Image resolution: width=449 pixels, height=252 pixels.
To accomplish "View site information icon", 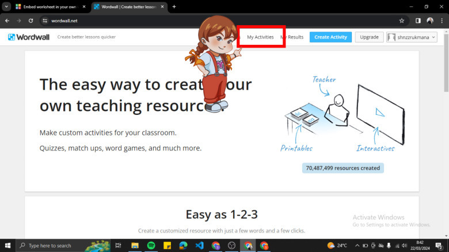I will (x=45, y=21).
